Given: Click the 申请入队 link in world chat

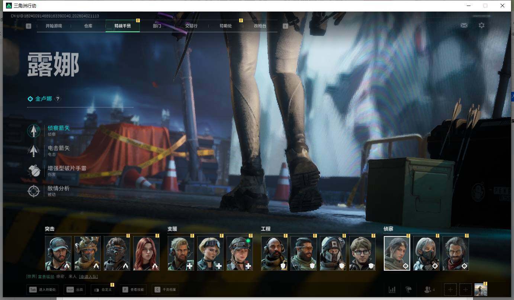Looking at the screenshot, I should (89, 277).
